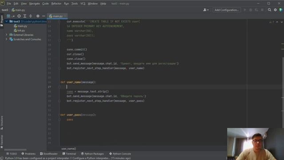Screen dimensions: 284x160
Task: Open the Help menu
Action: [103, 4]
